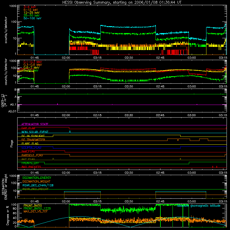230x230 pixels.
Task: Select the '50-100 keV' legend label
Action: [32, 18]
